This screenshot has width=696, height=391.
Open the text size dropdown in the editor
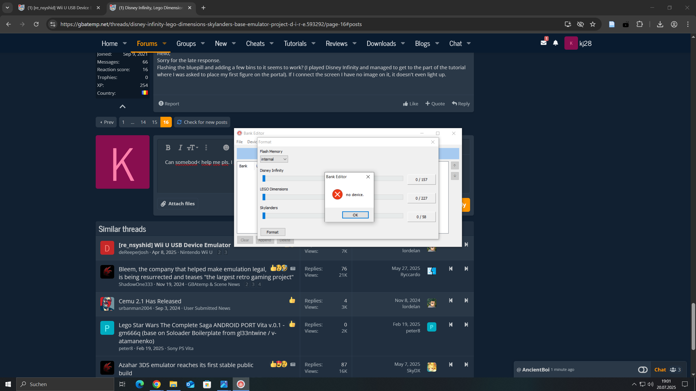(192, 147)
